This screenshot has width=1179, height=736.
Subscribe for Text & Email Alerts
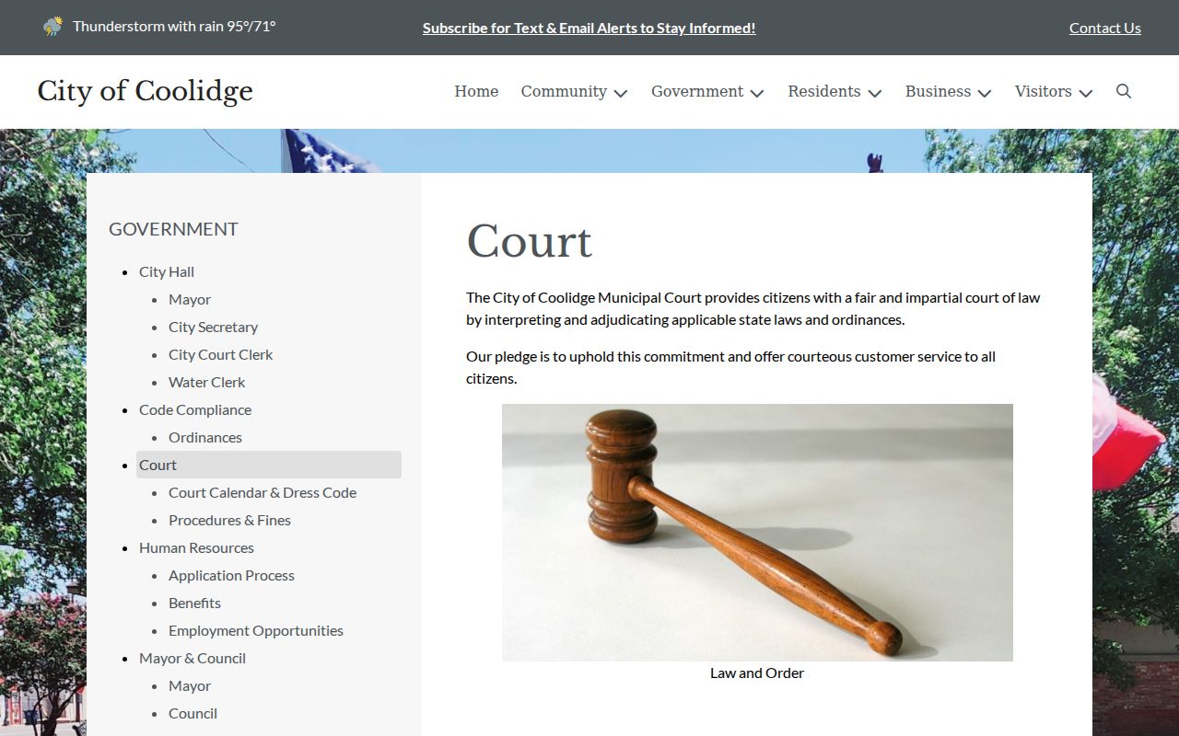click(x=589, y=28)
